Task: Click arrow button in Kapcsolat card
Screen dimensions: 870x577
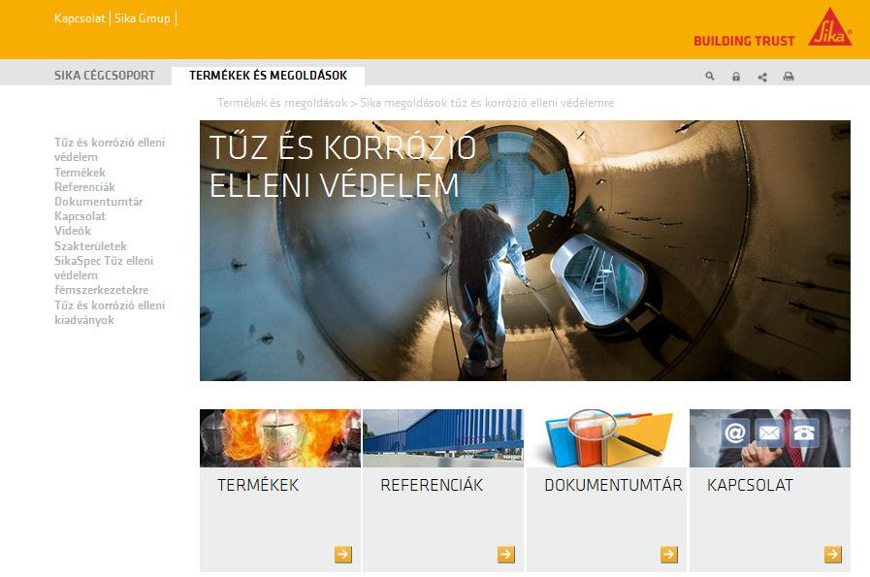Action: tap(833, 555)
